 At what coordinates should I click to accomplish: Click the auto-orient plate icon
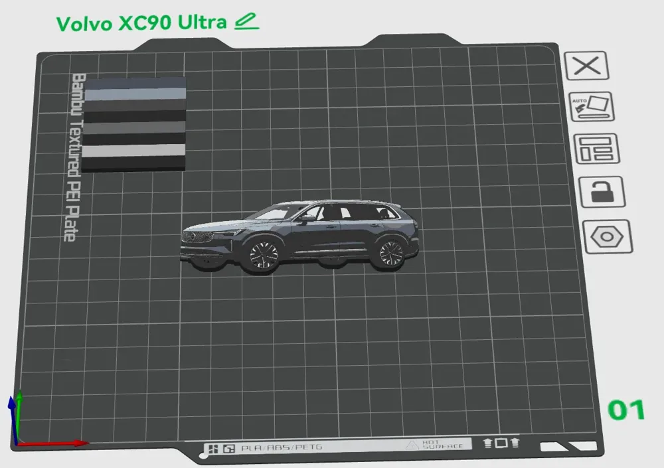coord(591,106)
